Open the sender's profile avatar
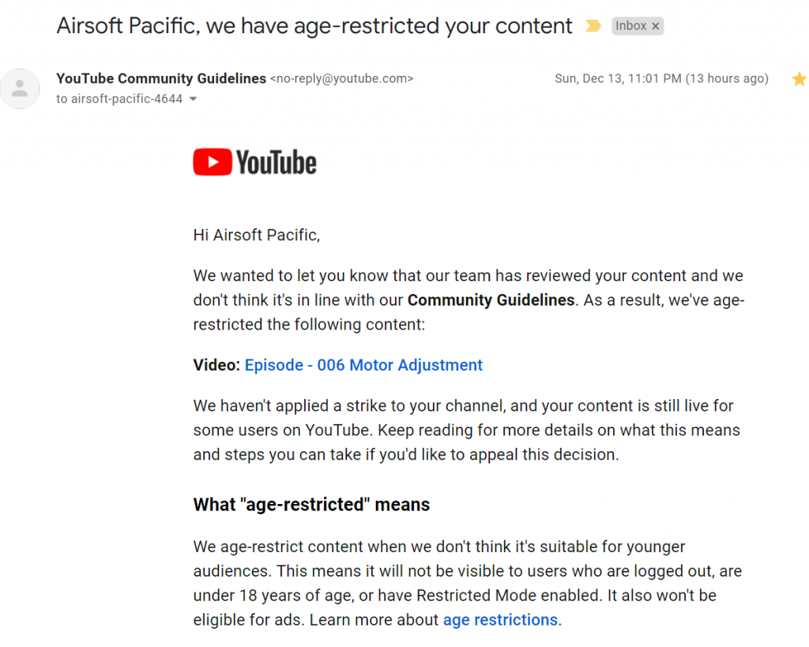Viewport: 809px width, 647px height. [20, 88]
